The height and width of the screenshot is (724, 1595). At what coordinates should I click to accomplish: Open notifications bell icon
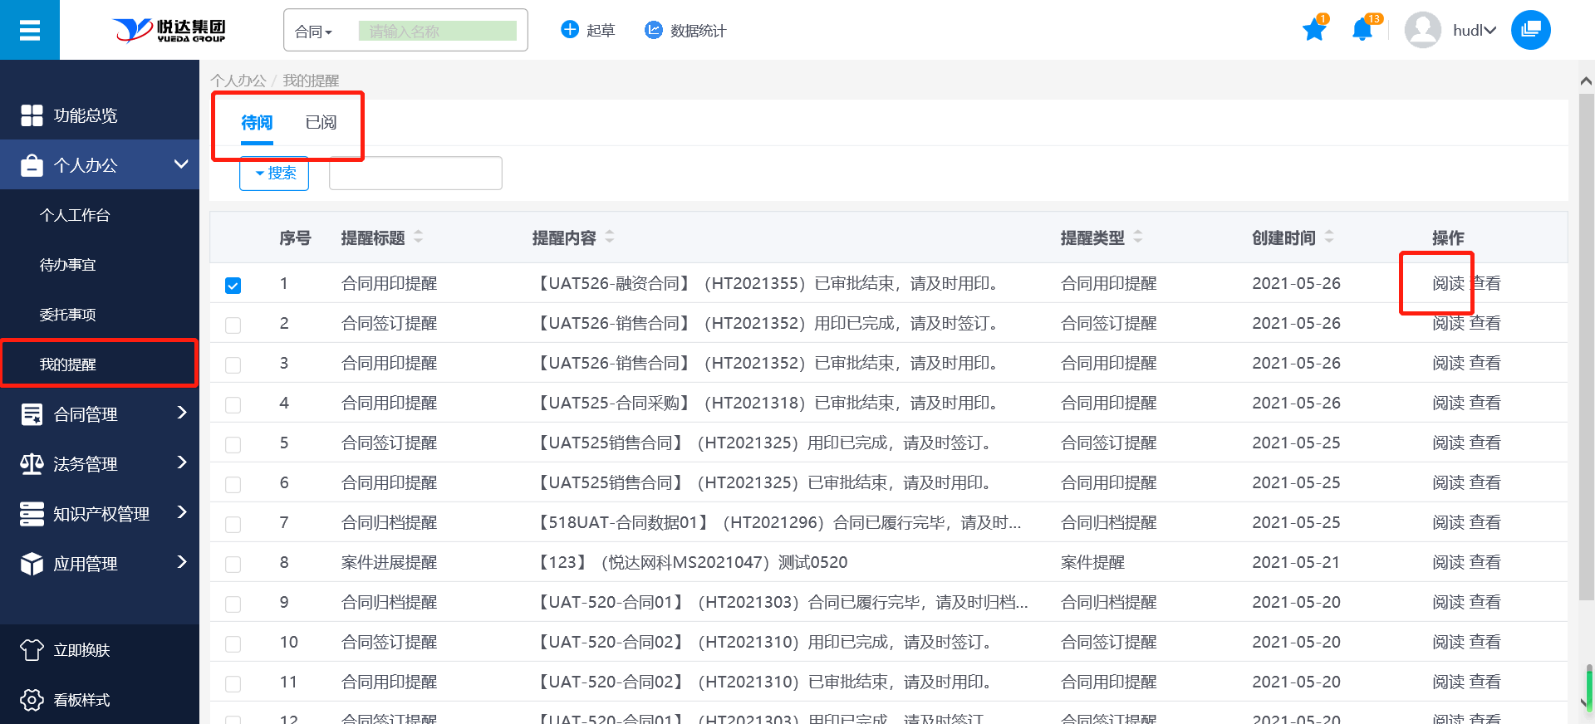pyautogui.click(x=1362, y=31)
